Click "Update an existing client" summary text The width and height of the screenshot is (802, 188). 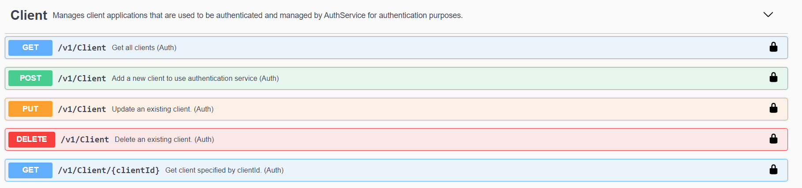coord(162,109)
